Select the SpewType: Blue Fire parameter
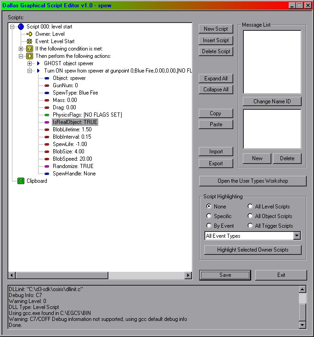Screen dimensions: 314x337 (75, 93)
